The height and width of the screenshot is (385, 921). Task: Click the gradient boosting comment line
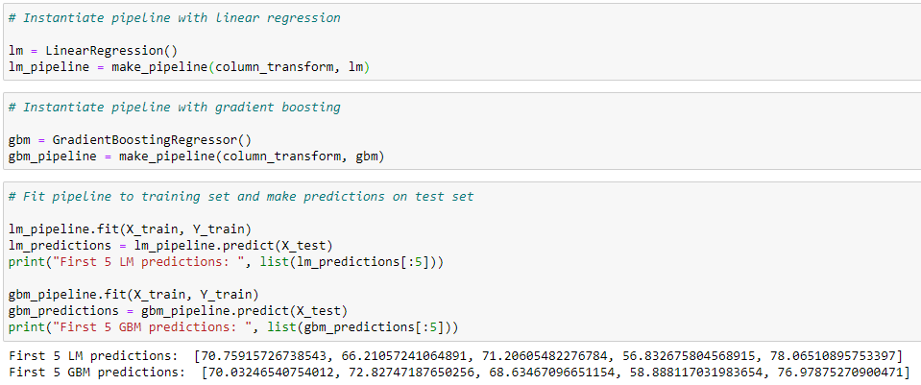175,108
